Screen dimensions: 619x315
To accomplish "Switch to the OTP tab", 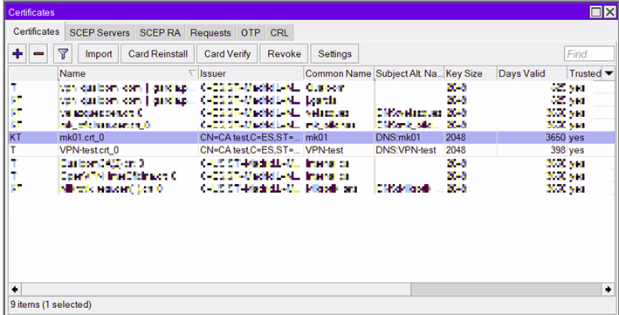I will pyautogui.click(x=251, y=33).
